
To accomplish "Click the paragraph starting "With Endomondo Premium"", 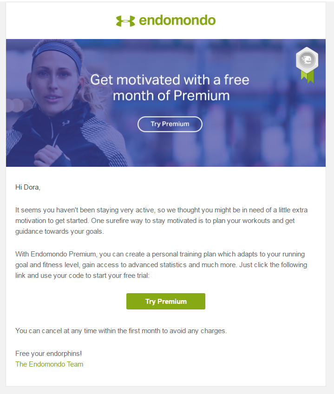I will [161, 265].
